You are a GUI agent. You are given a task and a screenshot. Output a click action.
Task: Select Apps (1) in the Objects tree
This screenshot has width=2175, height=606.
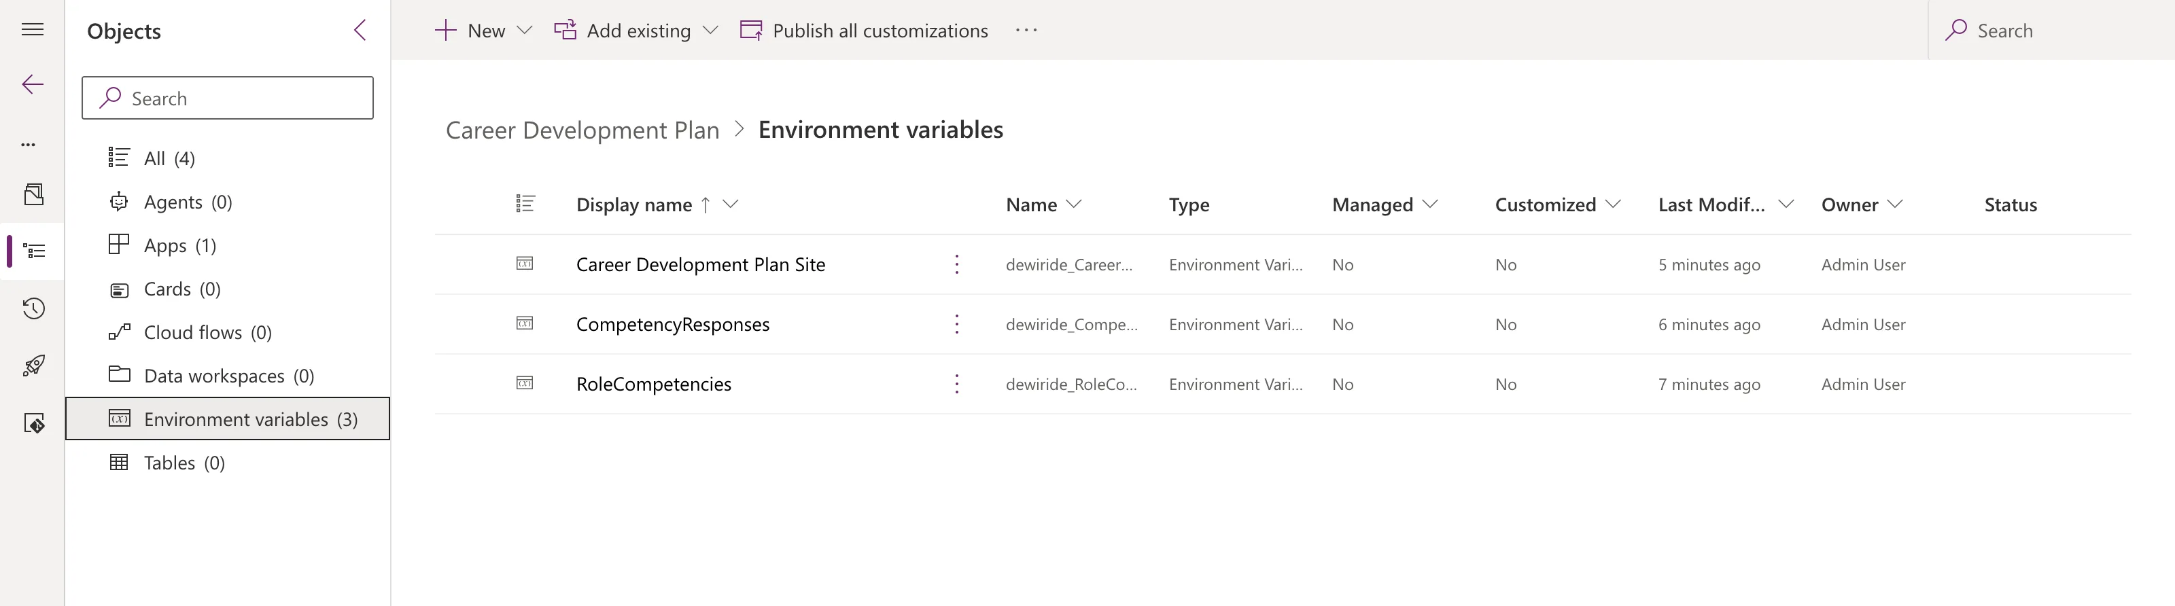(228, 246)
